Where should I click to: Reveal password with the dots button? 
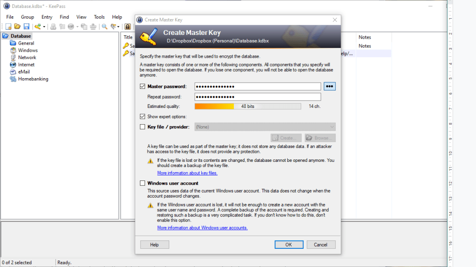pyautogui.click(x=330, y=86)
